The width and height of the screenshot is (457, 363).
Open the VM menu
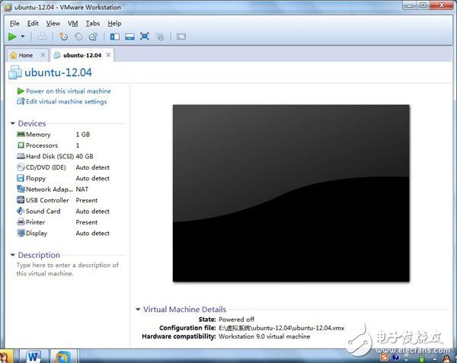pyautogui.click(x=73, y=24)
